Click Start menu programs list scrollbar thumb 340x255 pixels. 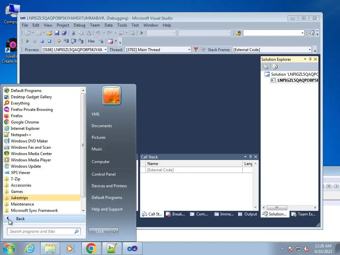(x=83, y=145)
